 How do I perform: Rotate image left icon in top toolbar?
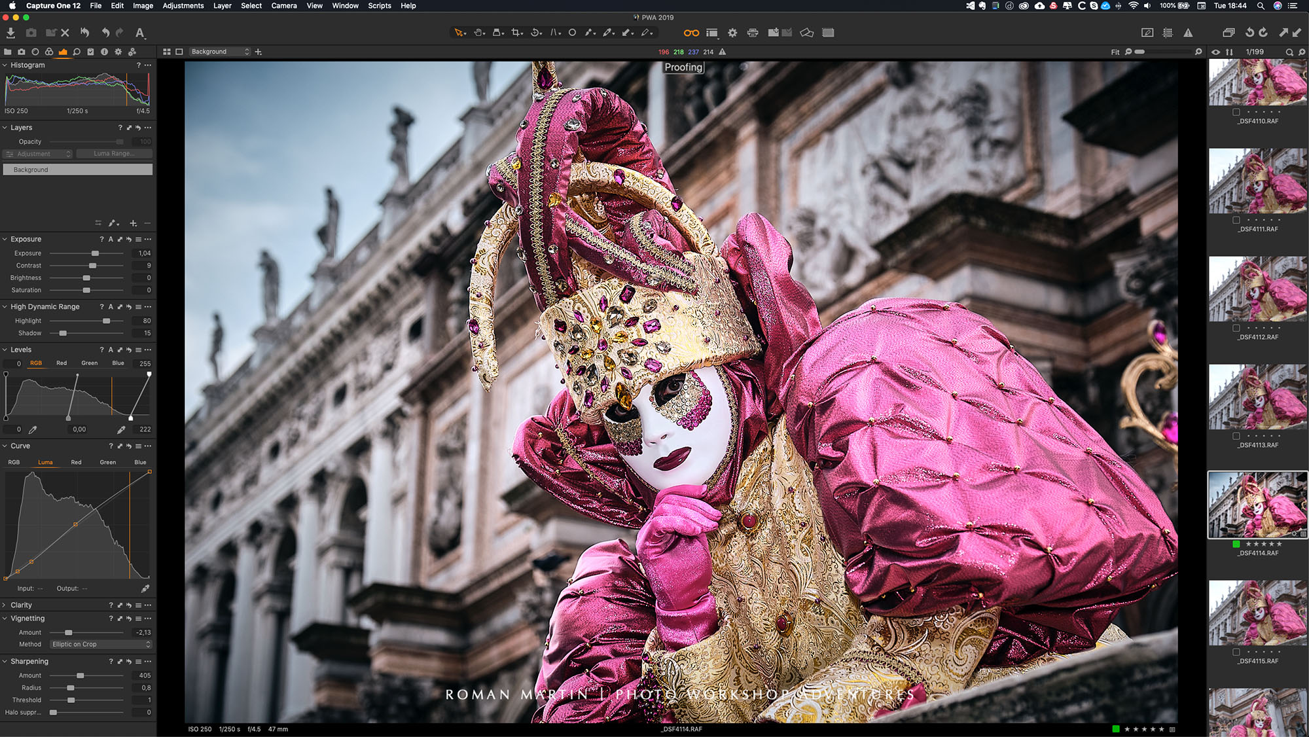(x=1249, y=33)
